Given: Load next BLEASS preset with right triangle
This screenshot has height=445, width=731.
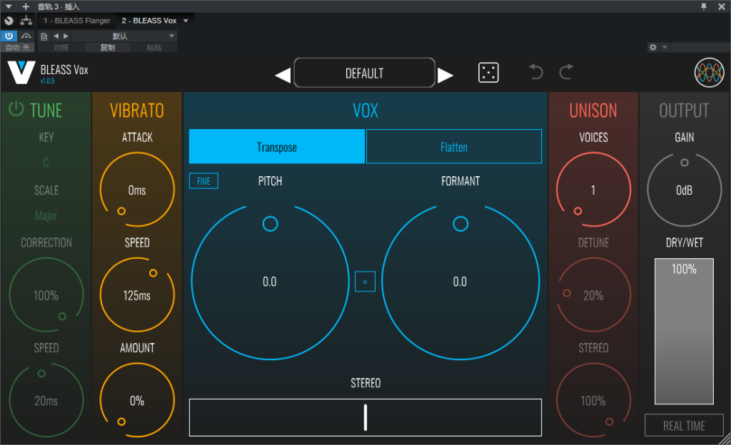Looking at the screenshot, I should tap(445, 75).
